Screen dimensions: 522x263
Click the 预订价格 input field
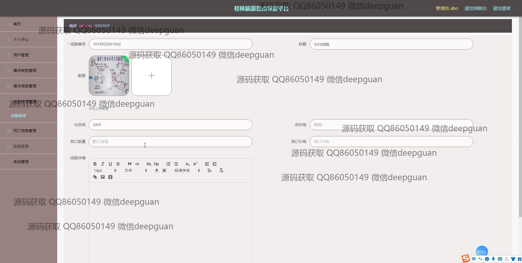(x=391, y=142)
